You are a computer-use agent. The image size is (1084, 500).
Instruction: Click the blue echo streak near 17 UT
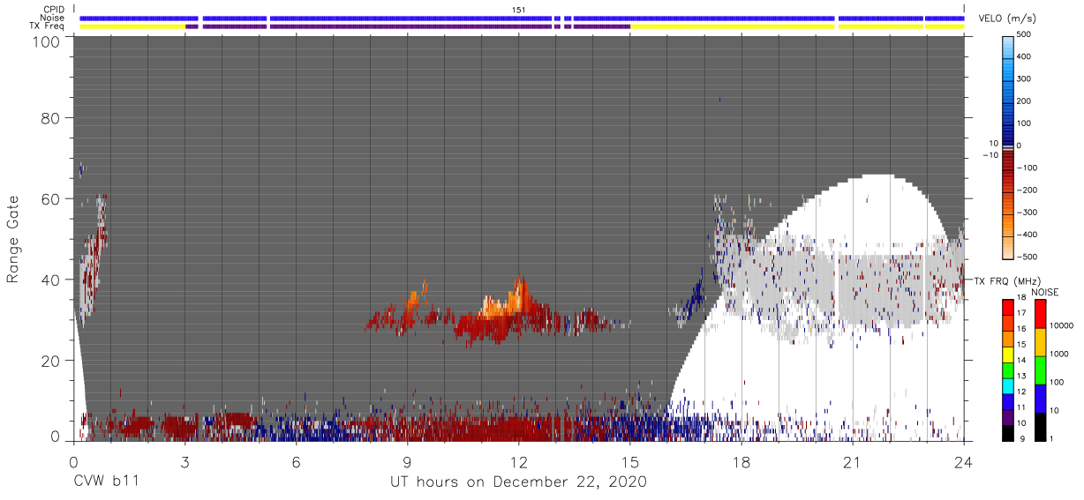point(697,293)
